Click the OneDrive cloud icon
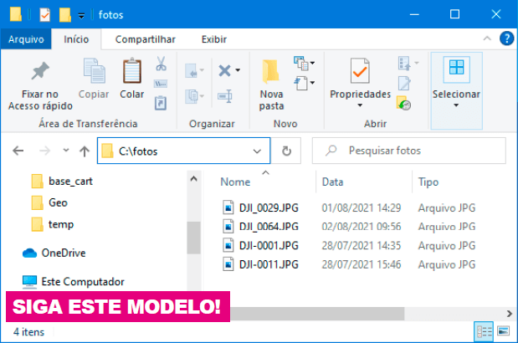Screen dimensions: 518x343 tap(29, 253)
